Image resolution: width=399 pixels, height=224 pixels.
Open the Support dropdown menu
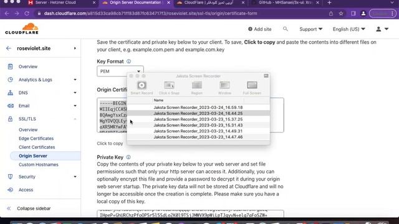[x=310, y=29]
